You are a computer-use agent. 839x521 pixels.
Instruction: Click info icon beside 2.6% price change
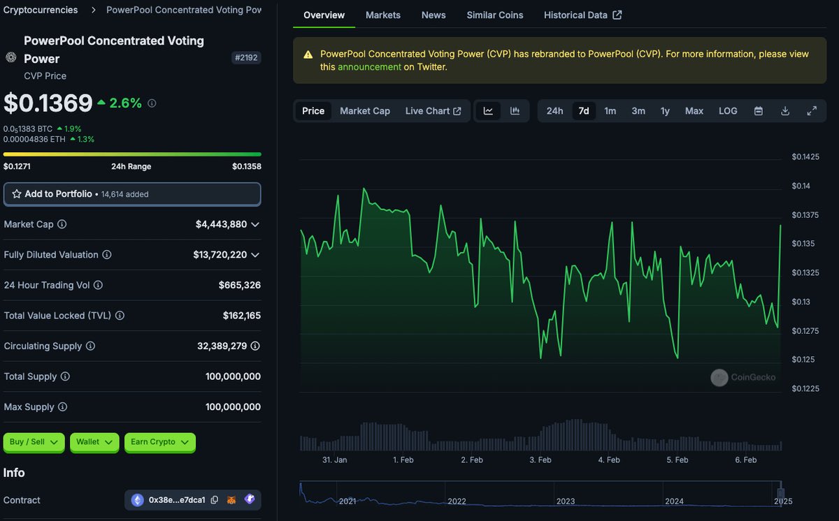pos(152,103)
